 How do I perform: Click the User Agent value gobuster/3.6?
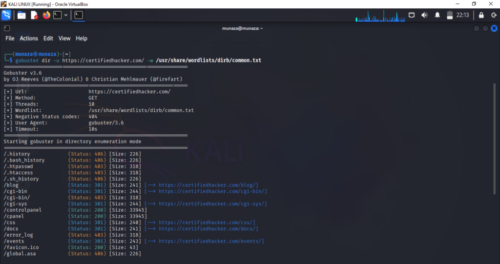(106, 123)
